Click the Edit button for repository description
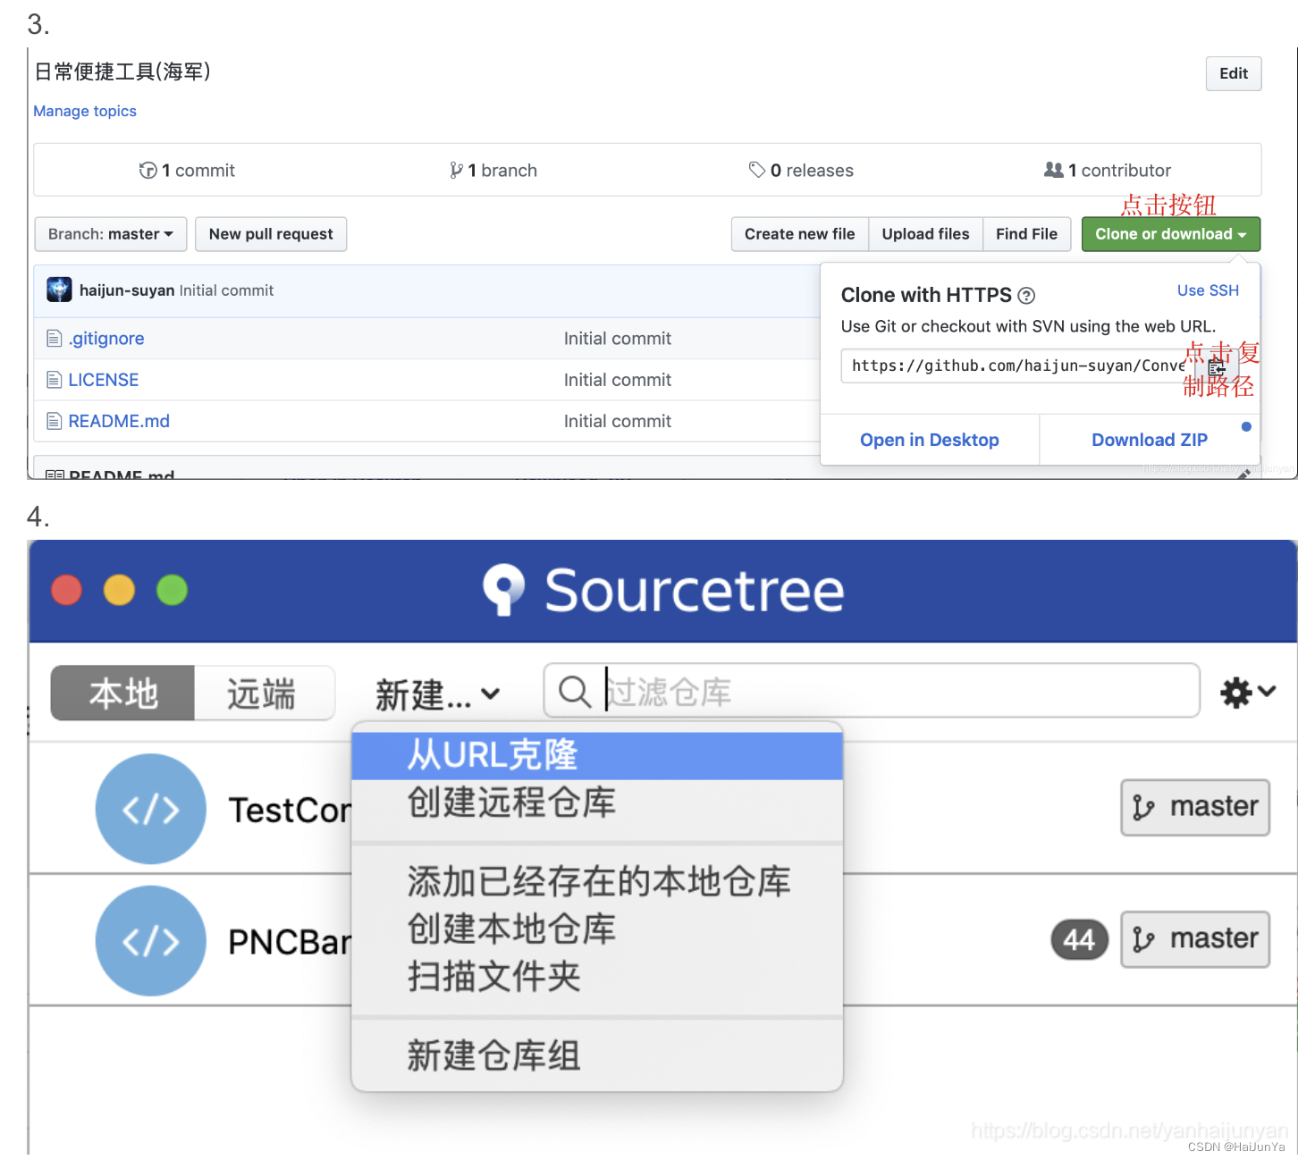The image size is (1298, 1160). 1233,74
